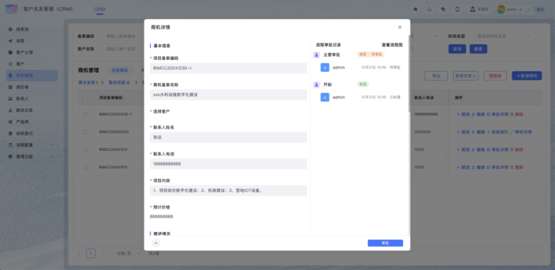
Task: Click the 主管审批 user avatar icon
Action: (317, 55)
